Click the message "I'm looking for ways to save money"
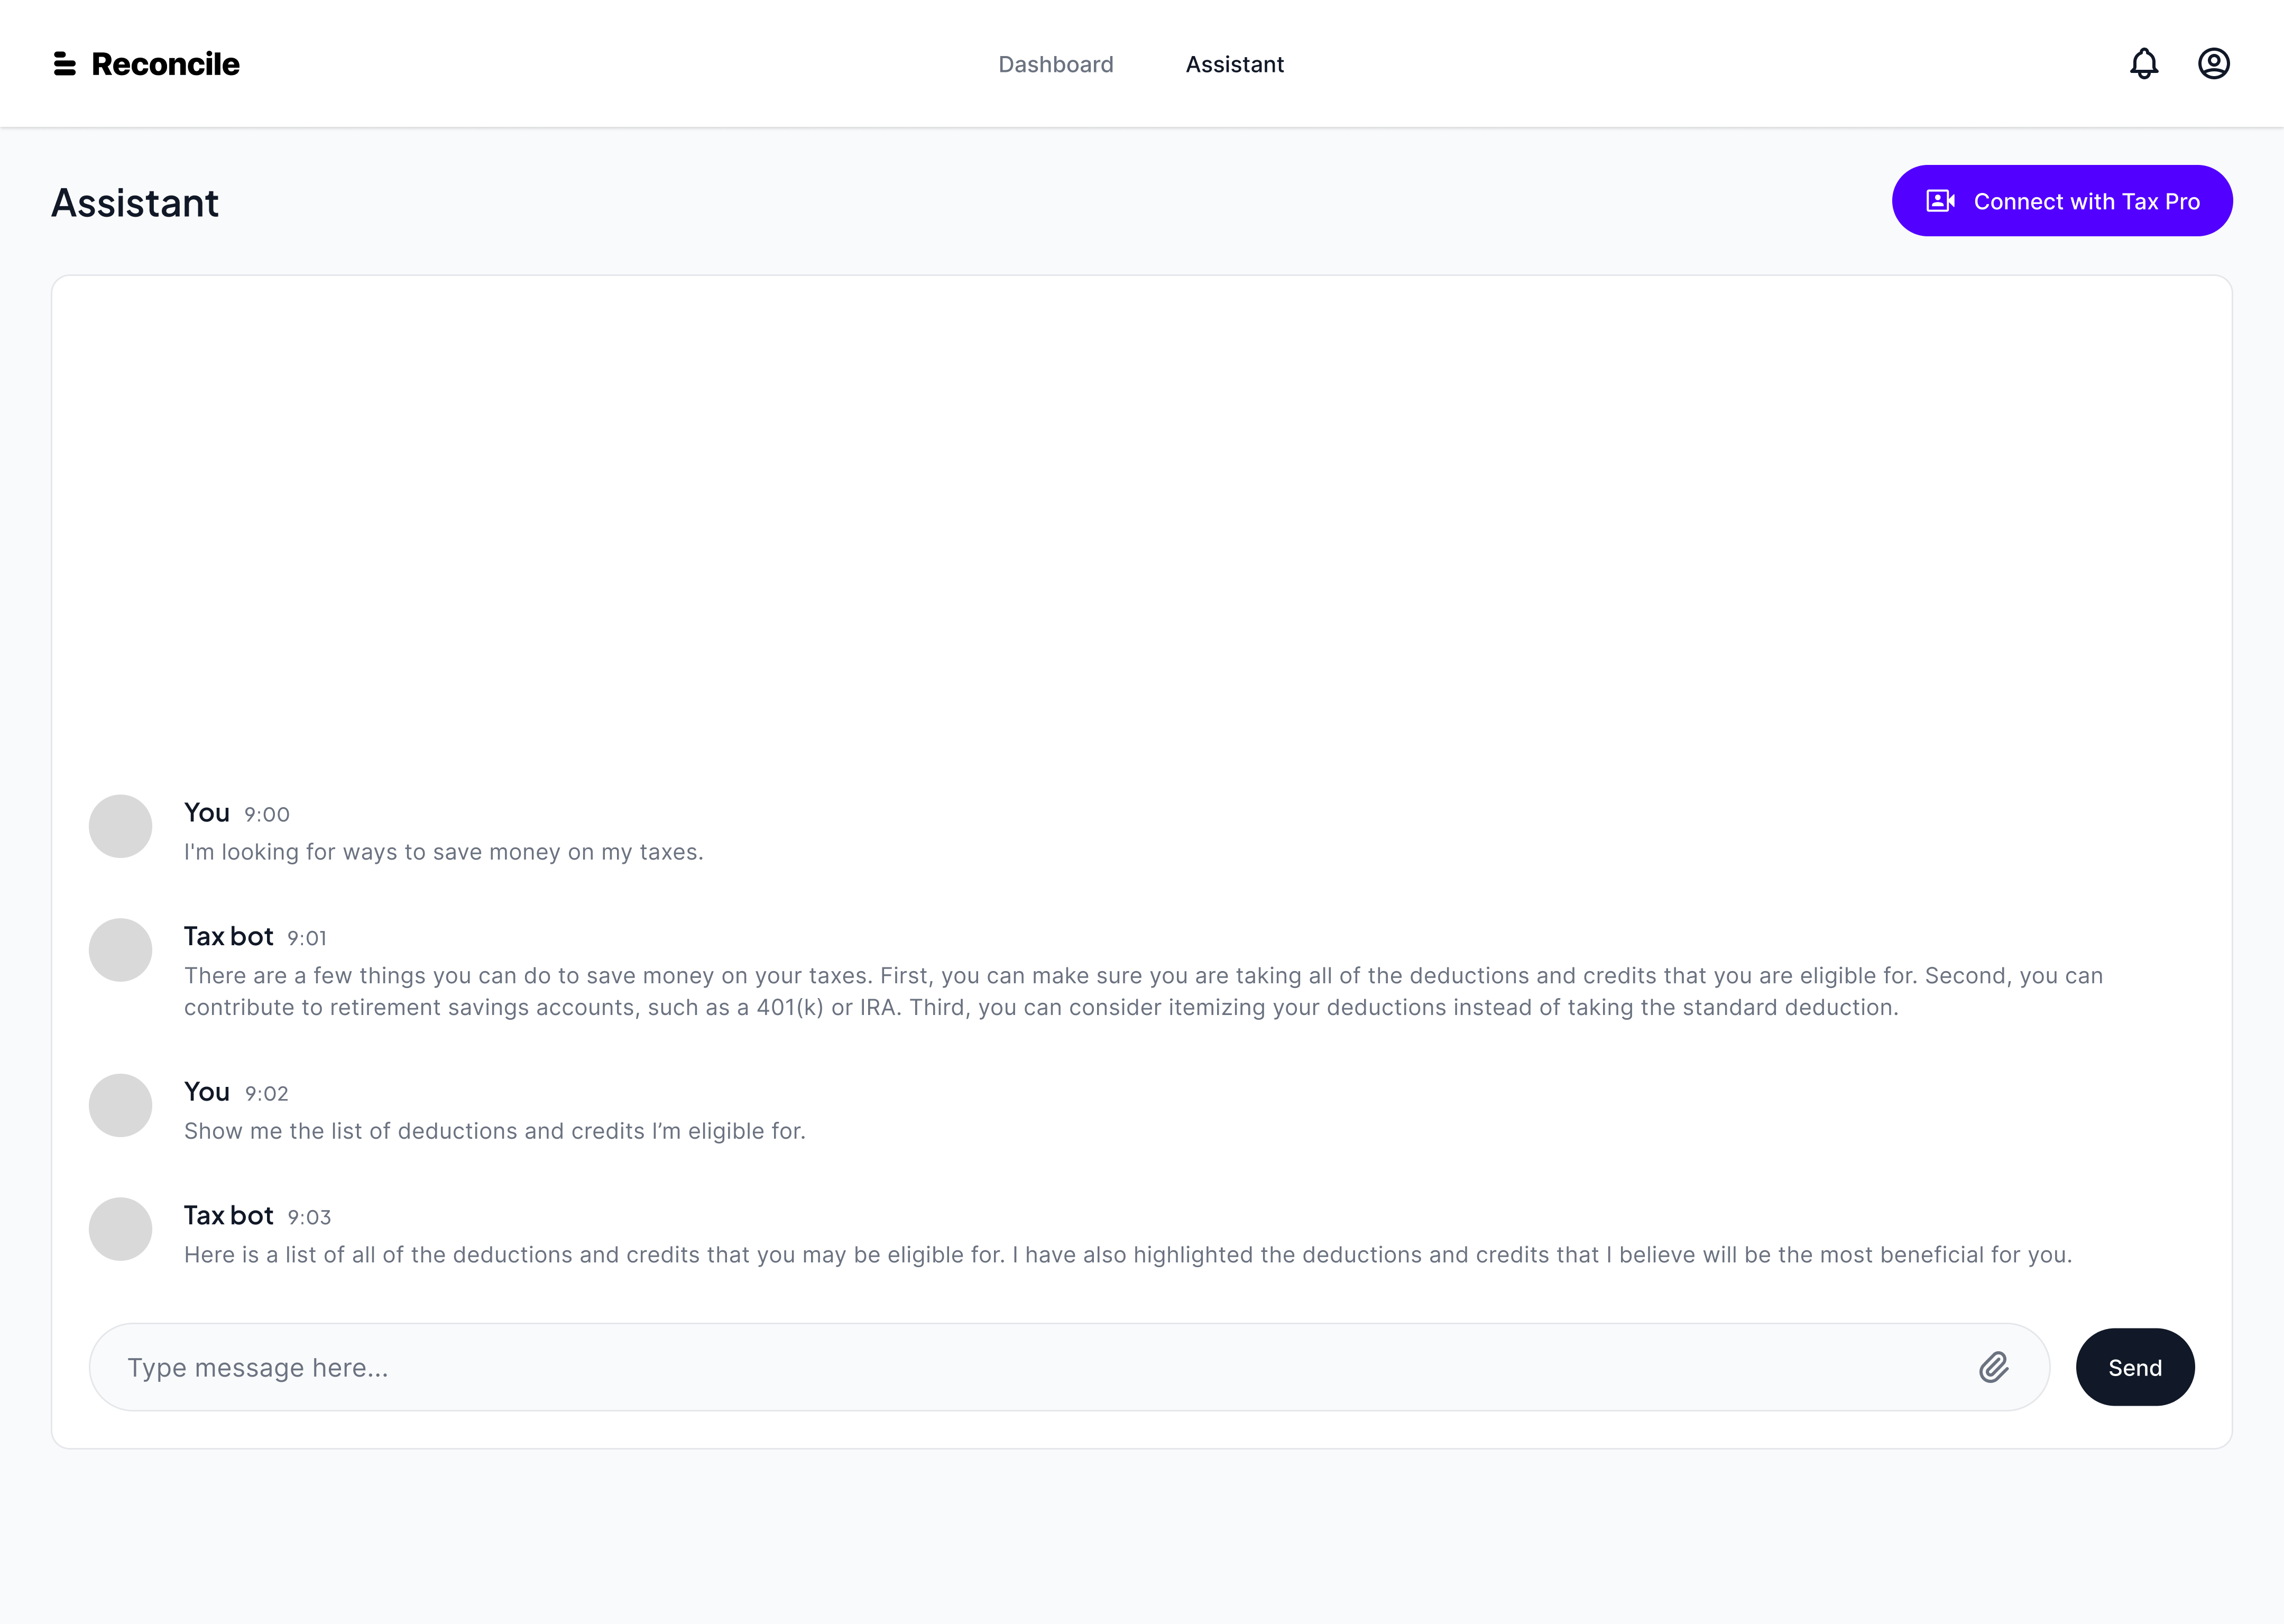Screen dimensions: 2284x1624 [x=444, y=852]
